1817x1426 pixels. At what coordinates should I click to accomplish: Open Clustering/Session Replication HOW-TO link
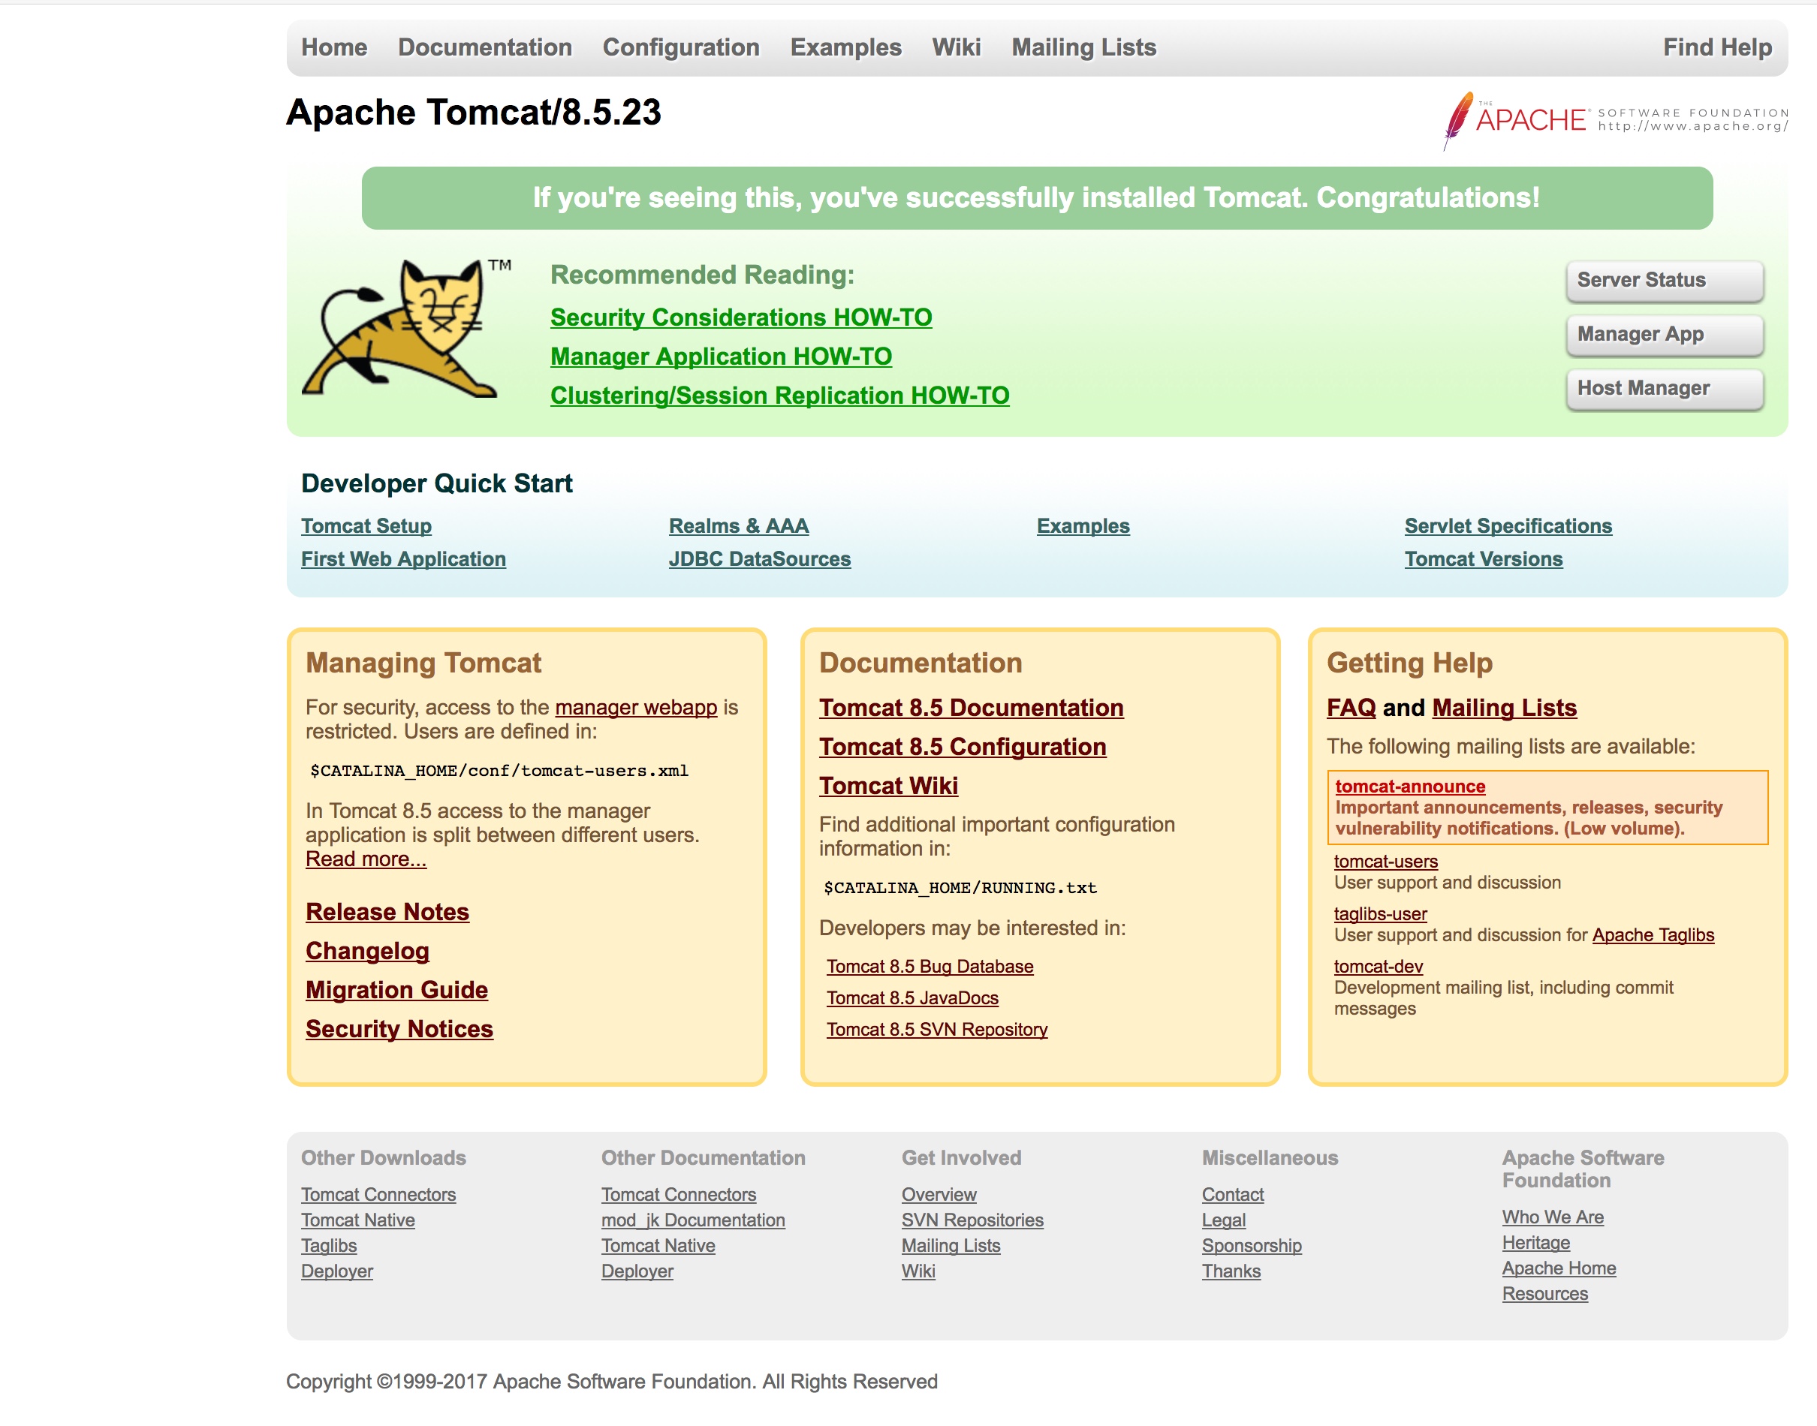[x=780, y=396]
